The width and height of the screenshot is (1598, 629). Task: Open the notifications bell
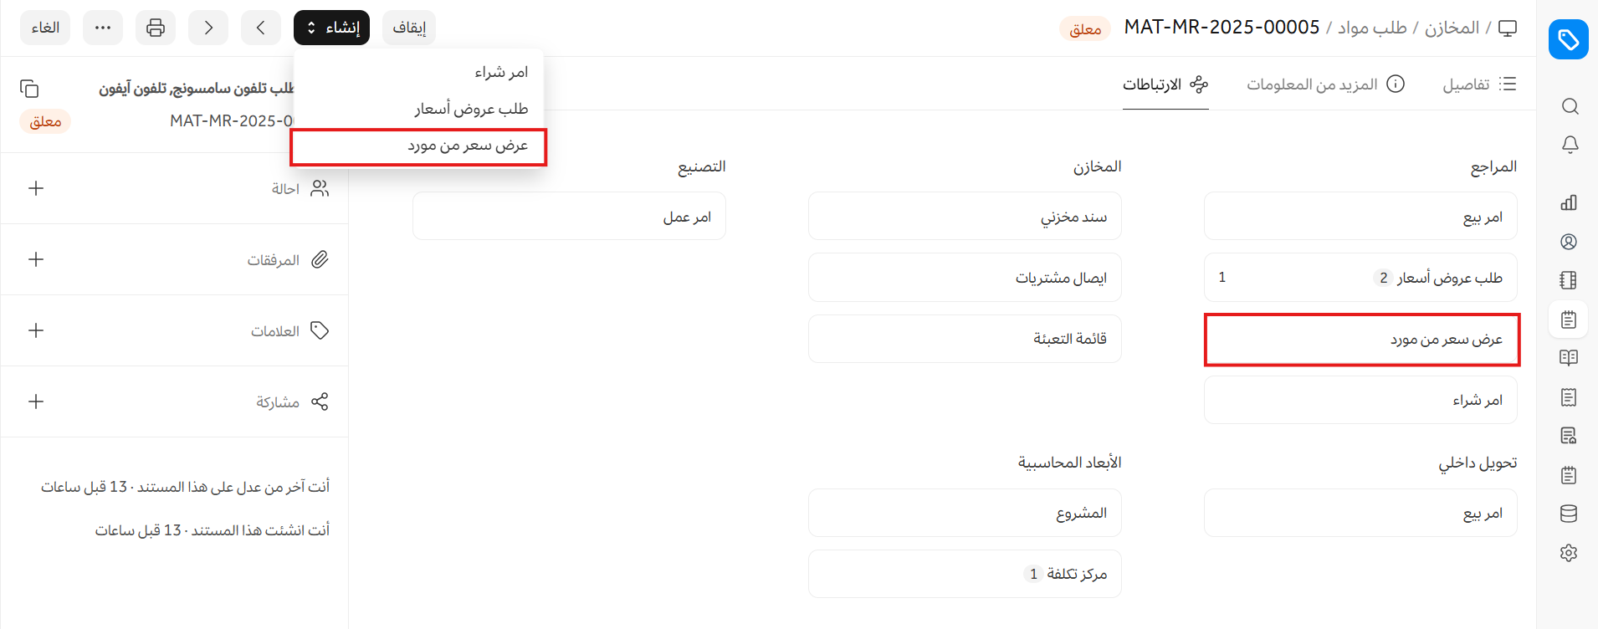[1570, 145]
